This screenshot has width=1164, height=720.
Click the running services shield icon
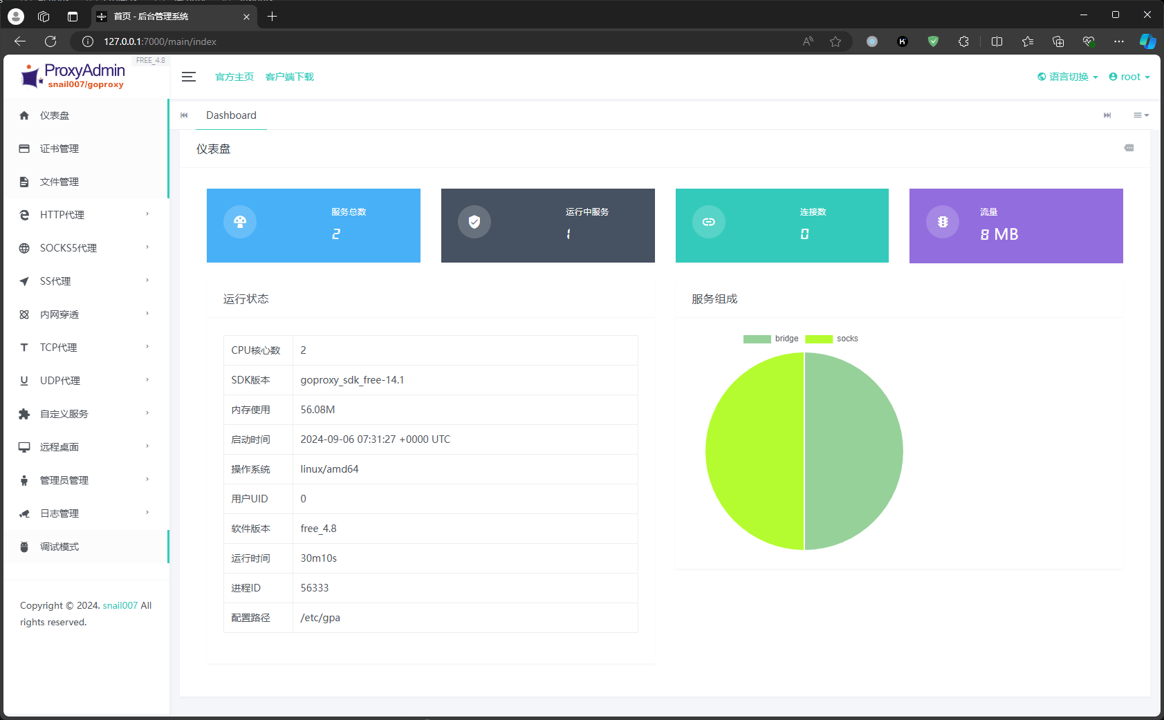coord(474,222)
